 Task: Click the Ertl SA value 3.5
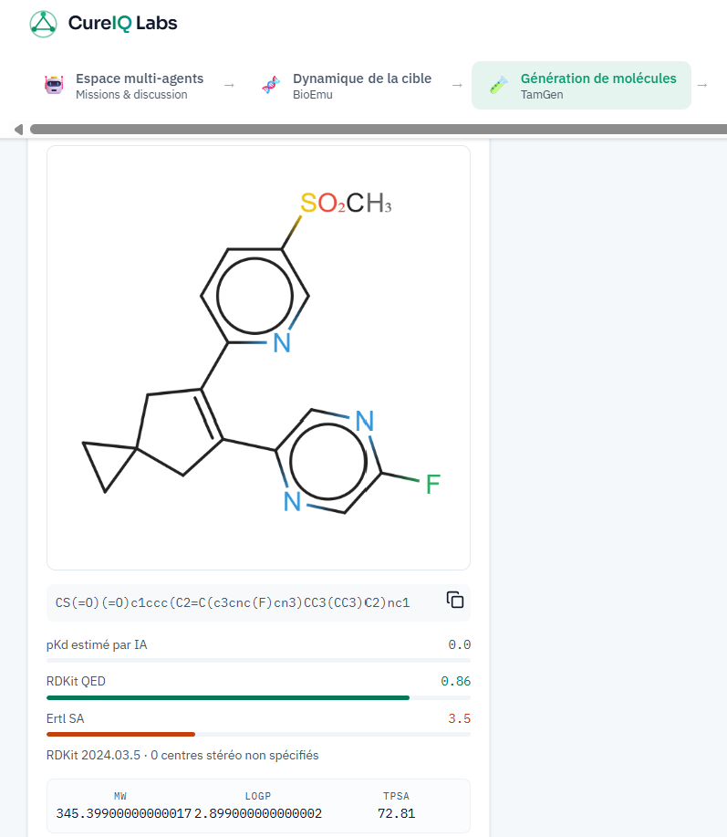pos(459,718)
